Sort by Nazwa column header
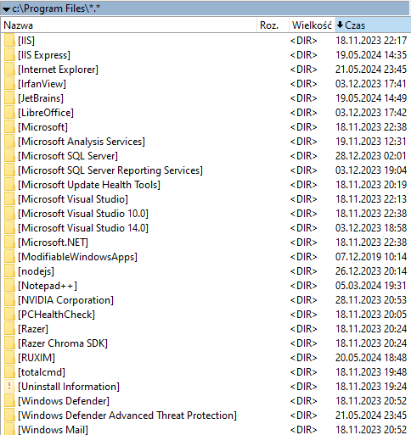Screen dimensions: 411x435 [129, 25]
